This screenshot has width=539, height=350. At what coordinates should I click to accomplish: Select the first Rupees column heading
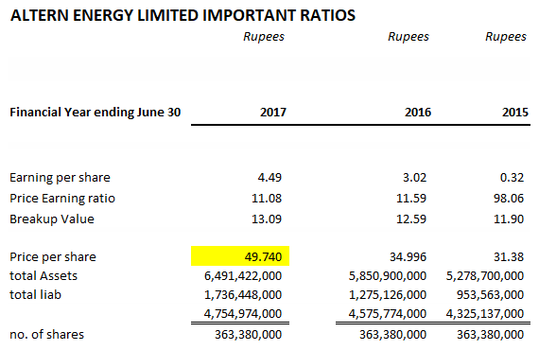(264, 37)
